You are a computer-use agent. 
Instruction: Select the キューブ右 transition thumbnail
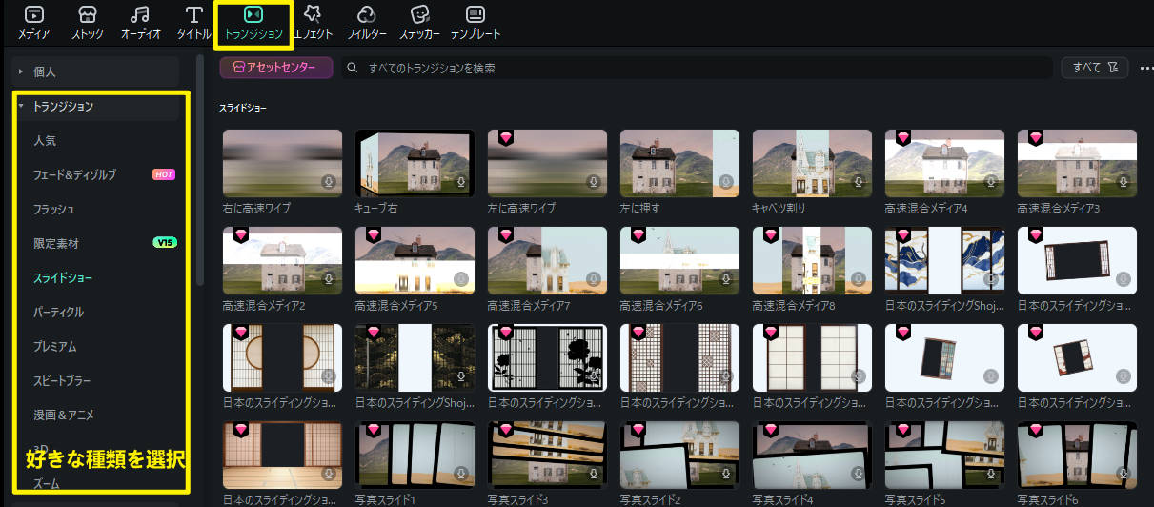click(414, 163)
